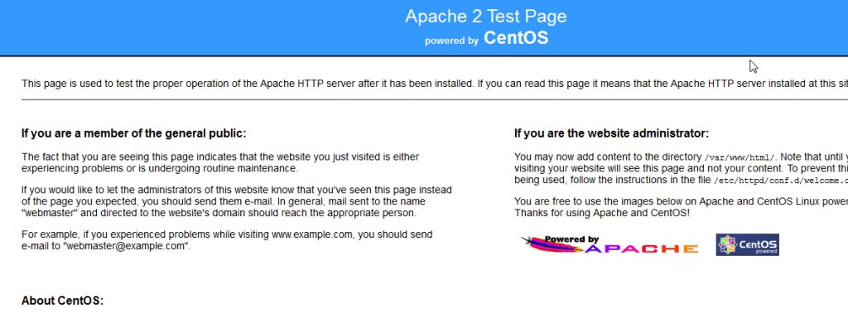Click the 'If you are a member of the general public:' heading
Viewport: 848px width, 314px height.
[x=133, y=133]
